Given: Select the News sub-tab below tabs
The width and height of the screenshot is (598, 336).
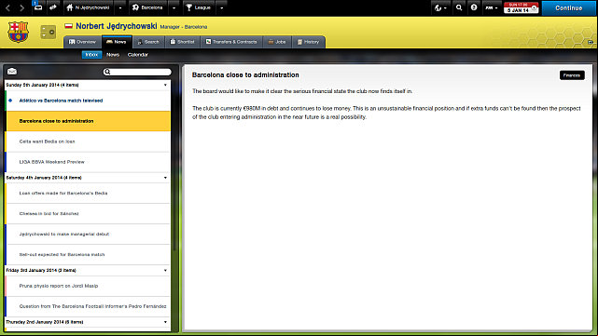Looking at the screenshot, I should pyautogui.click(x=113, y=55).
